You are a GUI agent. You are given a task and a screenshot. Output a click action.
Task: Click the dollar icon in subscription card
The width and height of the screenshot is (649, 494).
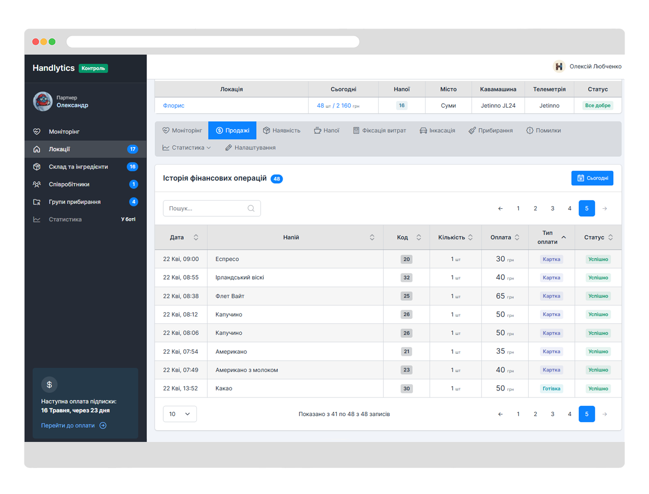(x=49, y=385)
